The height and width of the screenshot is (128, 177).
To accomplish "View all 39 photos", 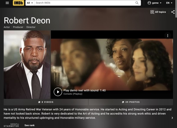I will click(131, 102).
